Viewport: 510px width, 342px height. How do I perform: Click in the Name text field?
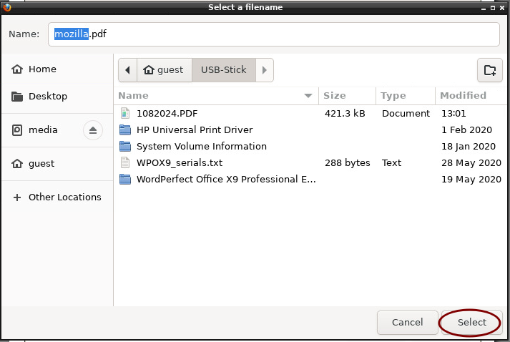273,34
